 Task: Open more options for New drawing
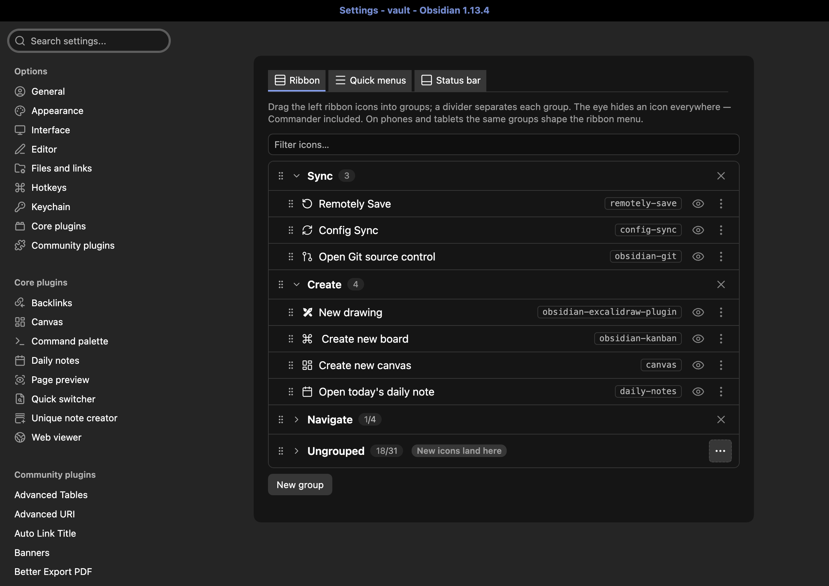pos(721,312)
